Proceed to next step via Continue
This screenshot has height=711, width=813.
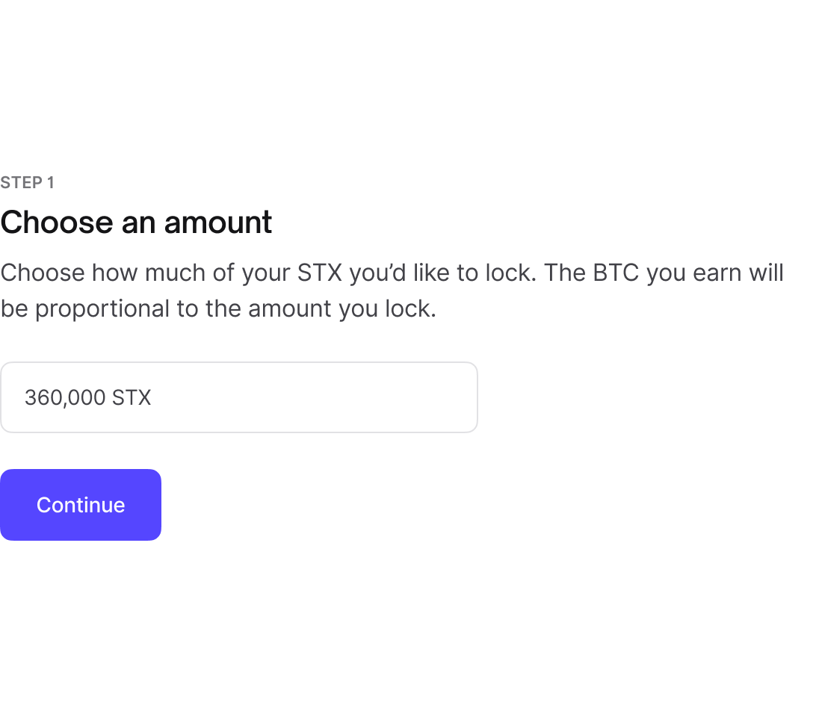coord(81,505)
